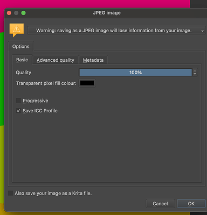The image size is (207, 215).
Task: Decrease quality with the down stepper arrow
Action: (x=195, y=74)
